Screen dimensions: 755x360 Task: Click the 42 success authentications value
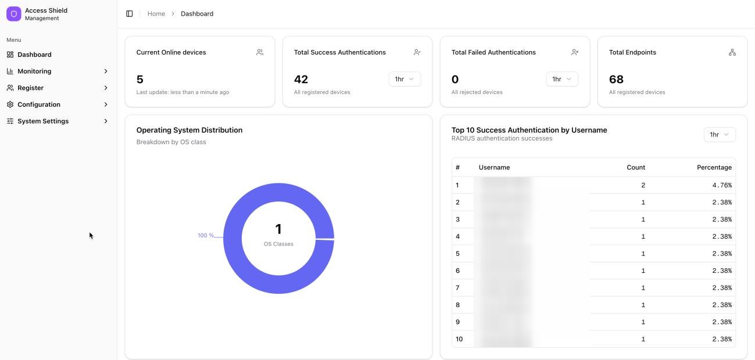pos(301,80)
